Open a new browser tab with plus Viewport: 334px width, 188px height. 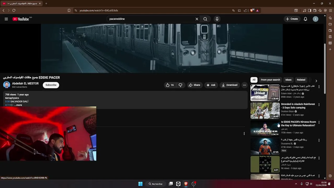click(46, 3)
